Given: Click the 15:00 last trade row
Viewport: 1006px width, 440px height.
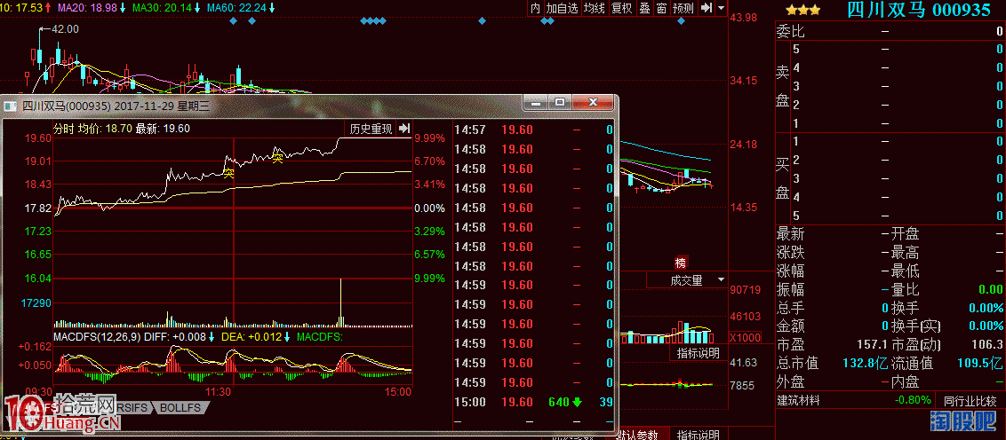Looking at the screenshot, I should click(x=534, y=402).
